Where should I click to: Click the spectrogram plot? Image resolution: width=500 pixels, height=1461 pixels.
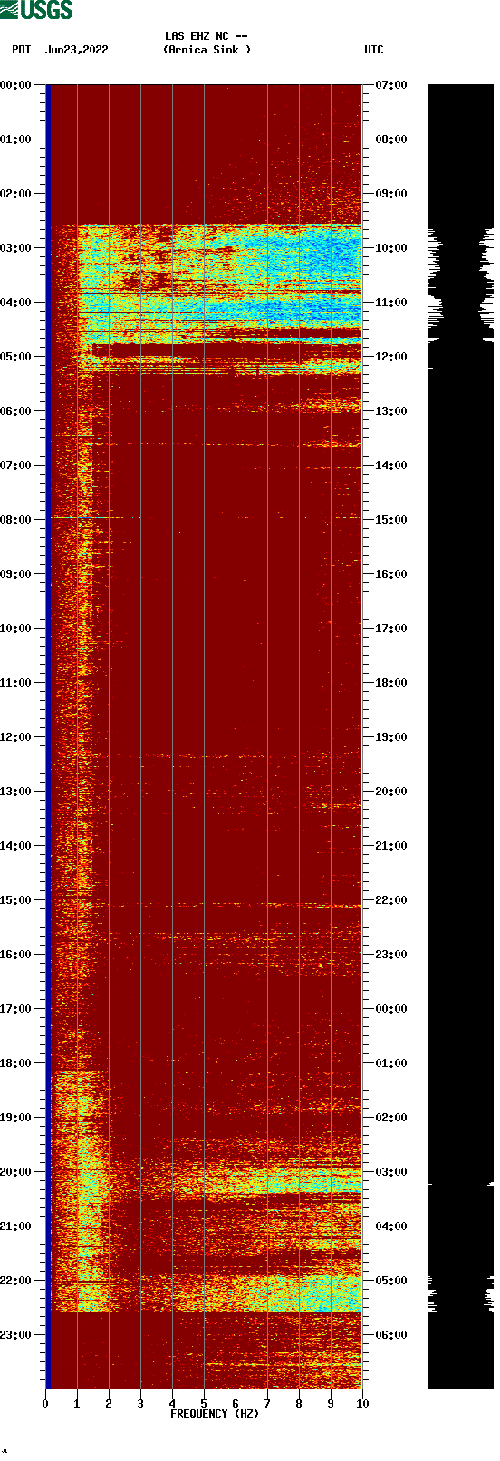pos(204,736)
